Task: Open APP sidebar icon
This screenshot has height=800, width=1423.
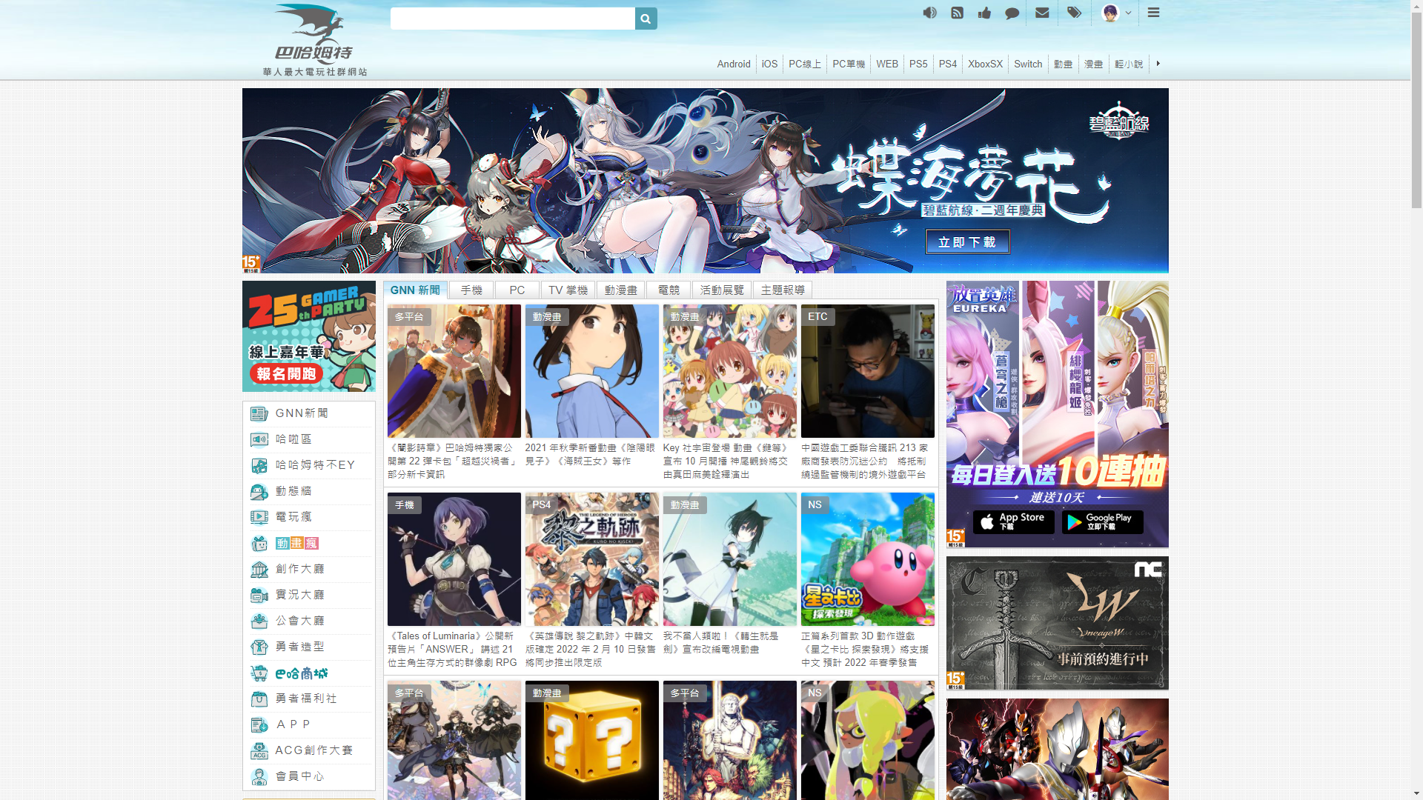Action: (x=259, y=725)
